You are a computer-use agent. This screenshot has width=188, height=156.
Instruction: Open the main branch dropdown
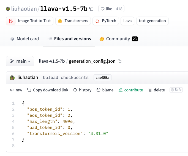20,61
